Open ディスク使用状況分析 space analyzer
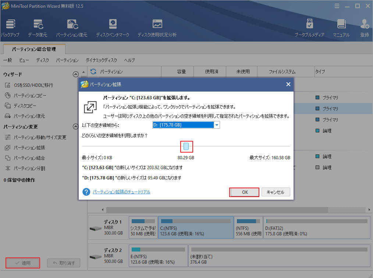 157,28
